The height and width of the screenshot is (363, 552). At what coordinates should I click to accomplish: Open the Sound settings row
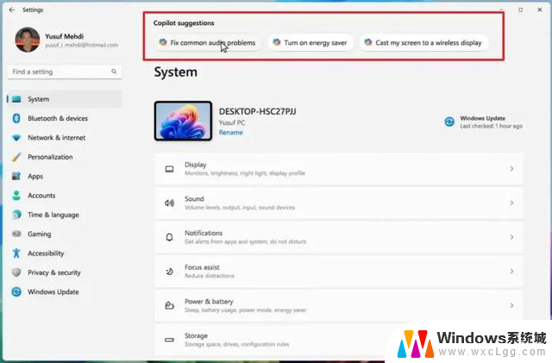339,203
